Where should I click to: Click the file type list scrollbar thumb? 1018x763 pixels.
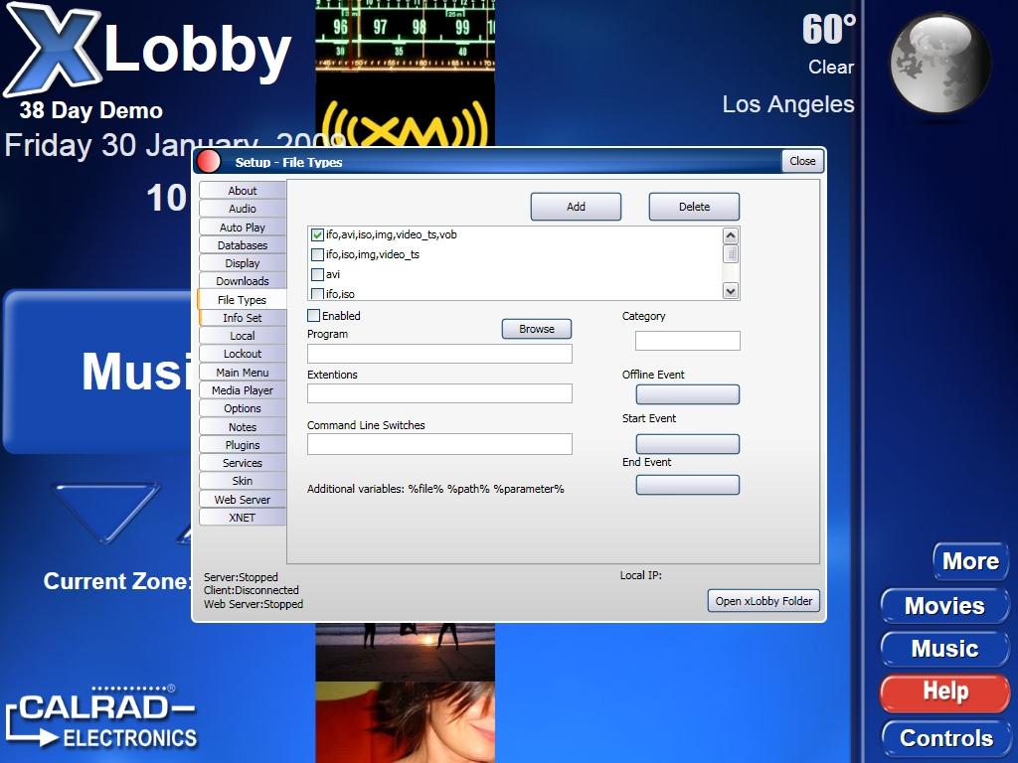731,253
